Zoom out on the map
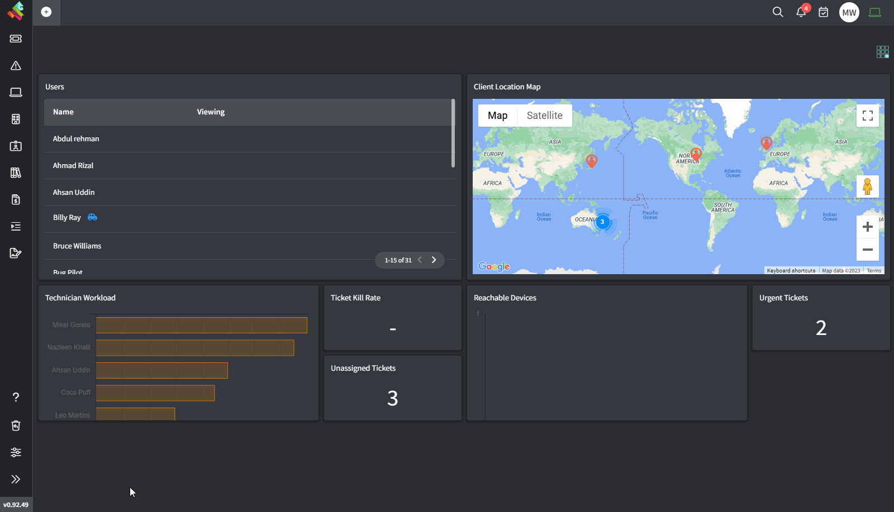The height and width of the screenshot is (512, 894). click(868, 250)
